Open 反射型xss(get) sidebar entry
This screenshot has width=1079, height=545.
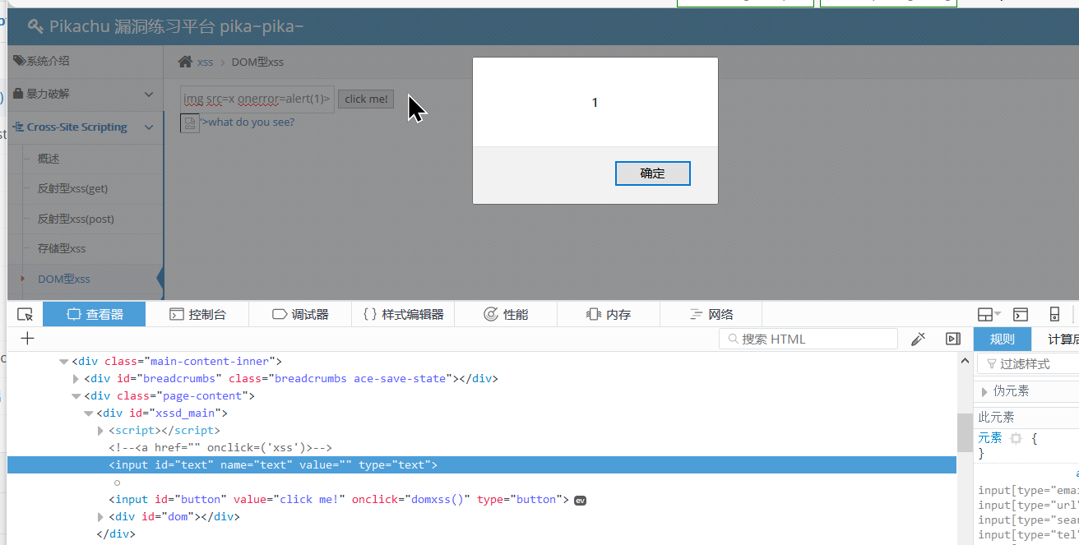pos(72,188)
